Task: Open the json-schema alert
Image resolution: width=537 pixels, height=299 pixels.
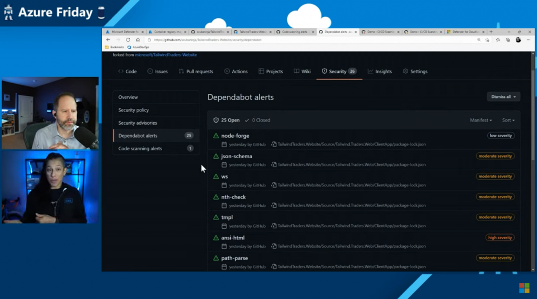Action: [237, 157]
